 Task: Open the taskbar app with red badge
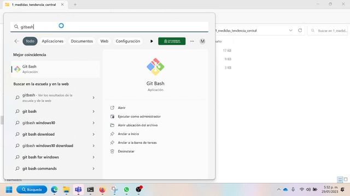coord(138,189)
